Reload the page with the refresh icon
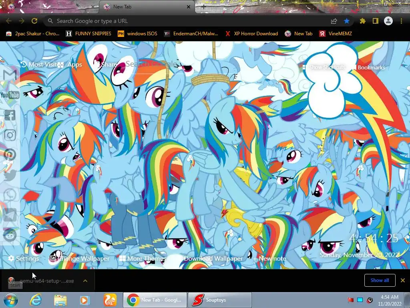This screenshot has height=308, width=410. pos(34,21)
